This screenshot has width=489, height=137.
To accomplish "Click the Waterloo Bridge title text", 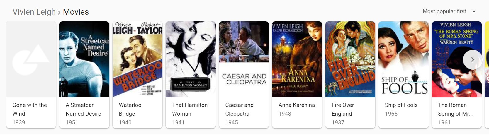I will coord(130,109).
